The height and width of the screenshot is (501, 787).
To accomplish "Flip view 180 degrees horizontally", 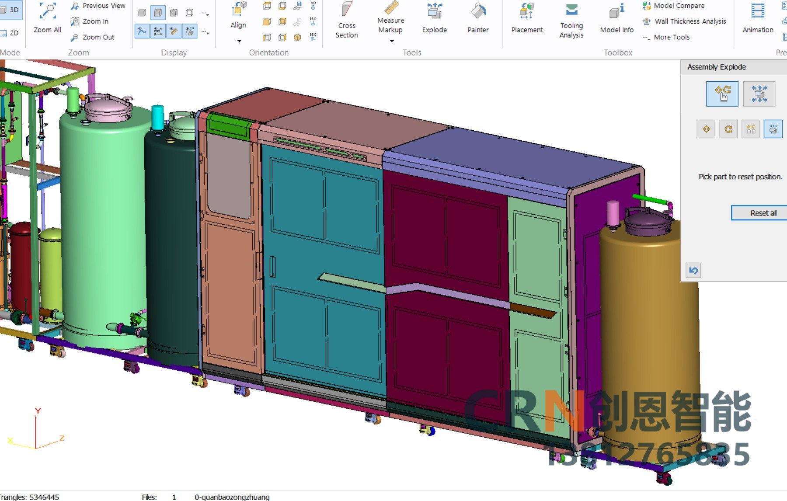I will 313,37.
